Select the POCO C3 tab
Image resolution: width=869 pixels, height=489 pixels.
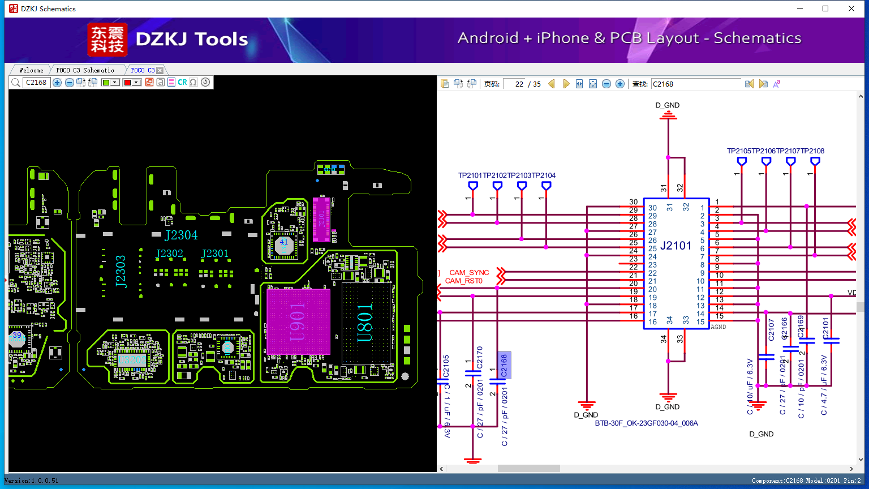tap(143, 70)
